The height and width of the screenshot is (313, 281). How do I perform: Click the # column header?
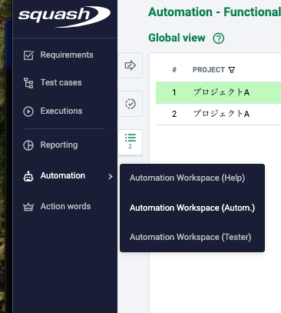coord(174,70)
